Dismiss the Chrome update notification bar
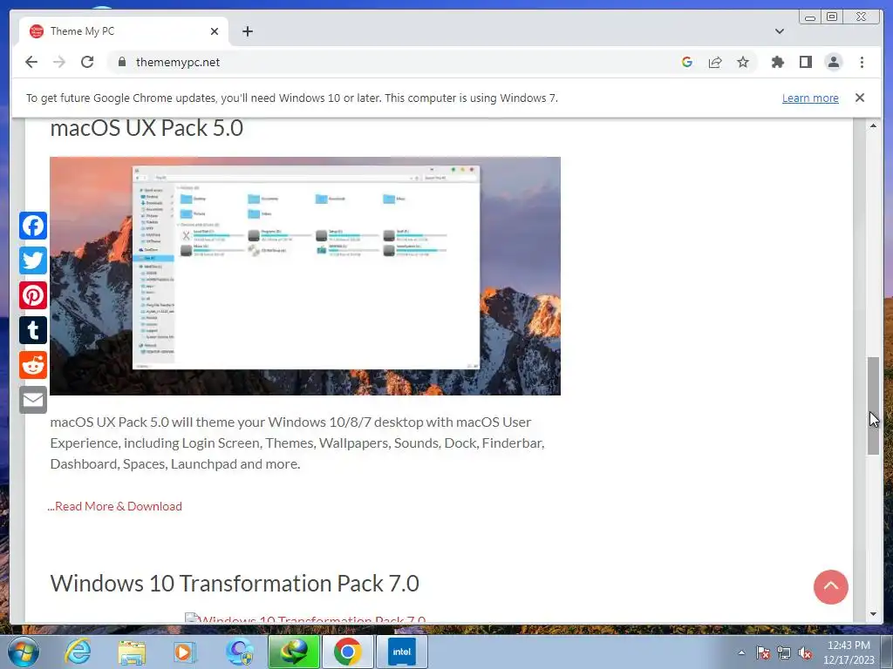 859,98
